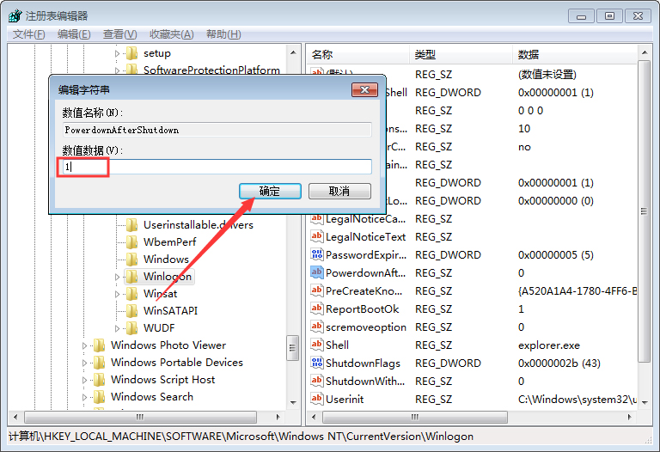Click the ShutdownFlags DWORD value icon

coord(317,363)
